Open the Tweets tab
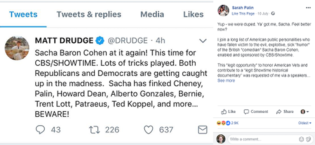This screenshot has width=315, height=145. point(23,14)
